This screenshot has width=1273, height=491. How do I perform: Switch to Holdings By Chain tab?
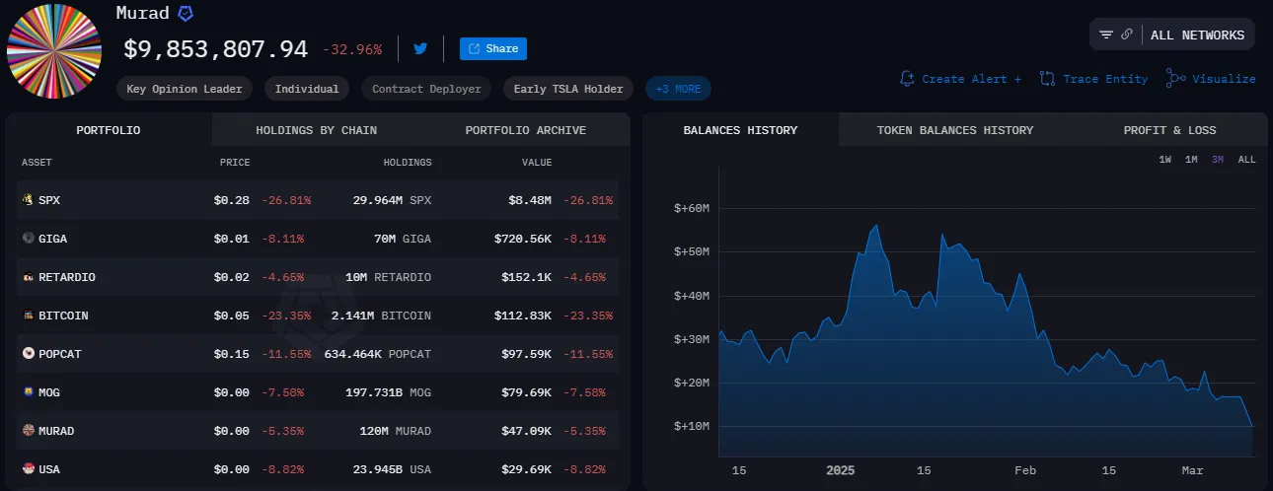pyautogui.click(x=316, y=130)
